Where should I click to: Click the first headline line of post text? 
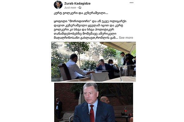(x=81, y=13)
